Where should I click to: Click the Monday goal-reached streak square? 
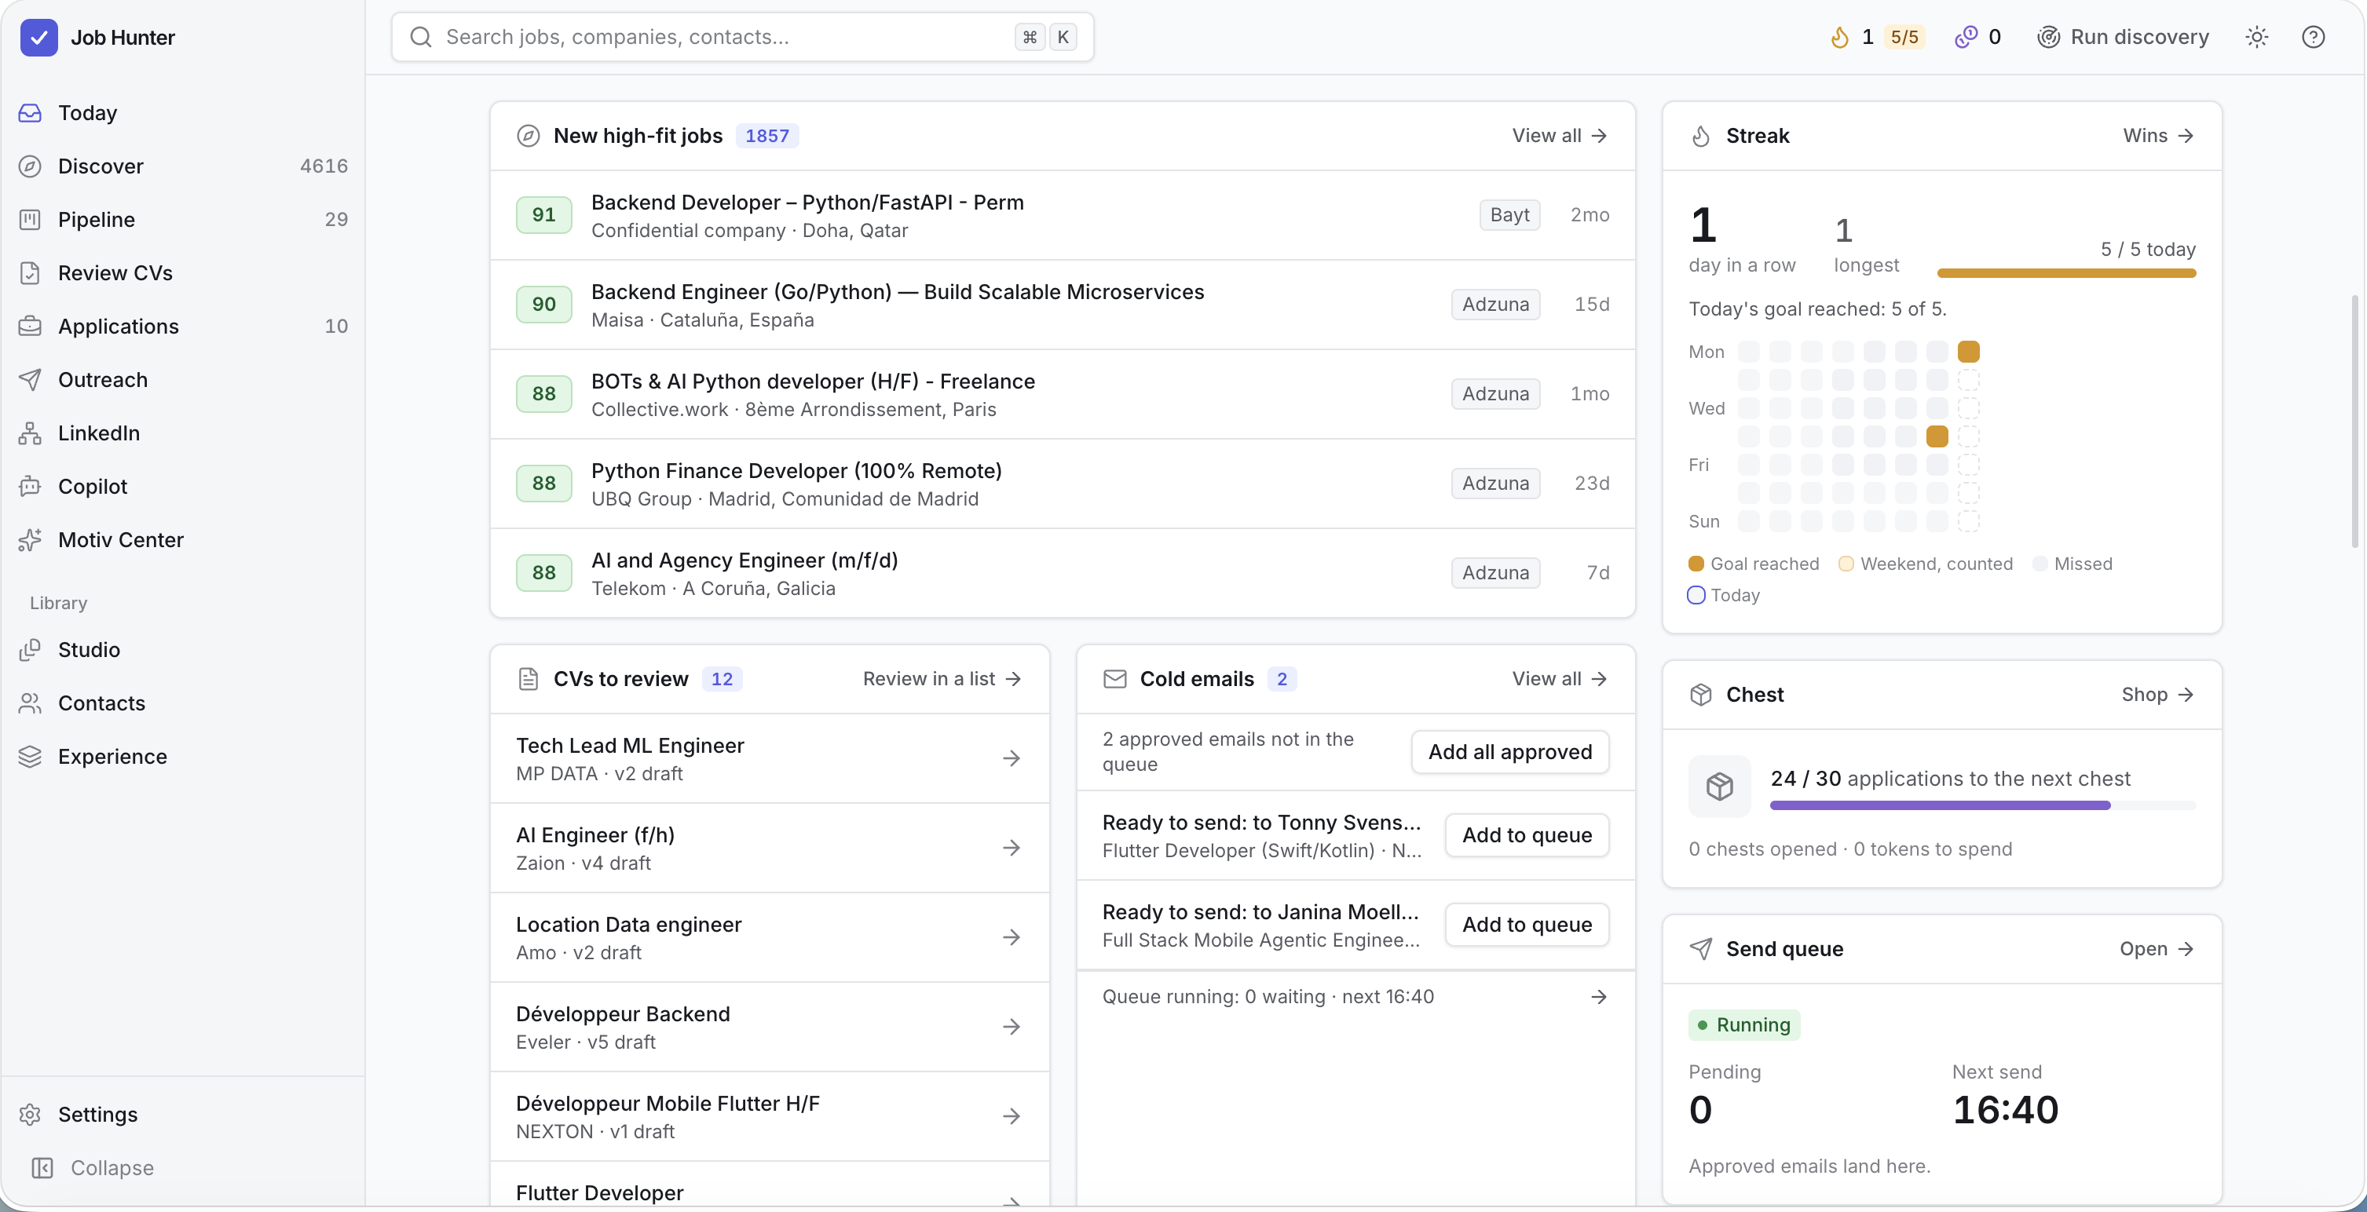(1968, 352)
